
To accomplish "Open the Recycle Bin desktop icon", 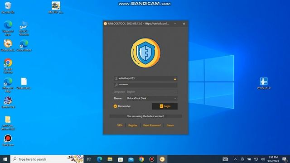I will click(8, 7).
